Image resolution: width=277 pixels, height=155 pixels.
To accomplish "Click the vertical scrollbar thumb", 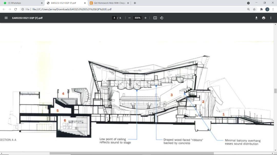I will click(275, 91).
